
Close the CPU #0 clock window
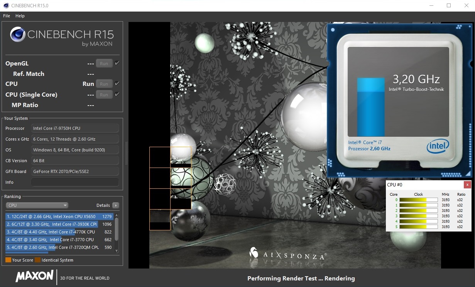coord(467,185)
